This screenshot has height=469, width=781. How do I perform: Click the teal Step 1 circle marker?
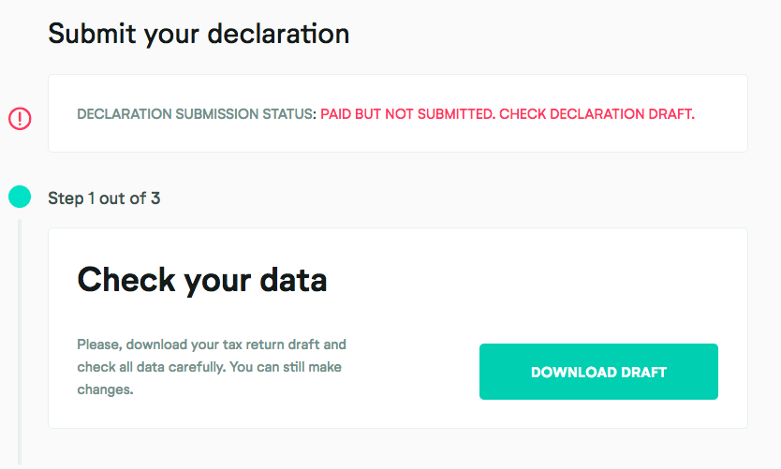(20, 198)
